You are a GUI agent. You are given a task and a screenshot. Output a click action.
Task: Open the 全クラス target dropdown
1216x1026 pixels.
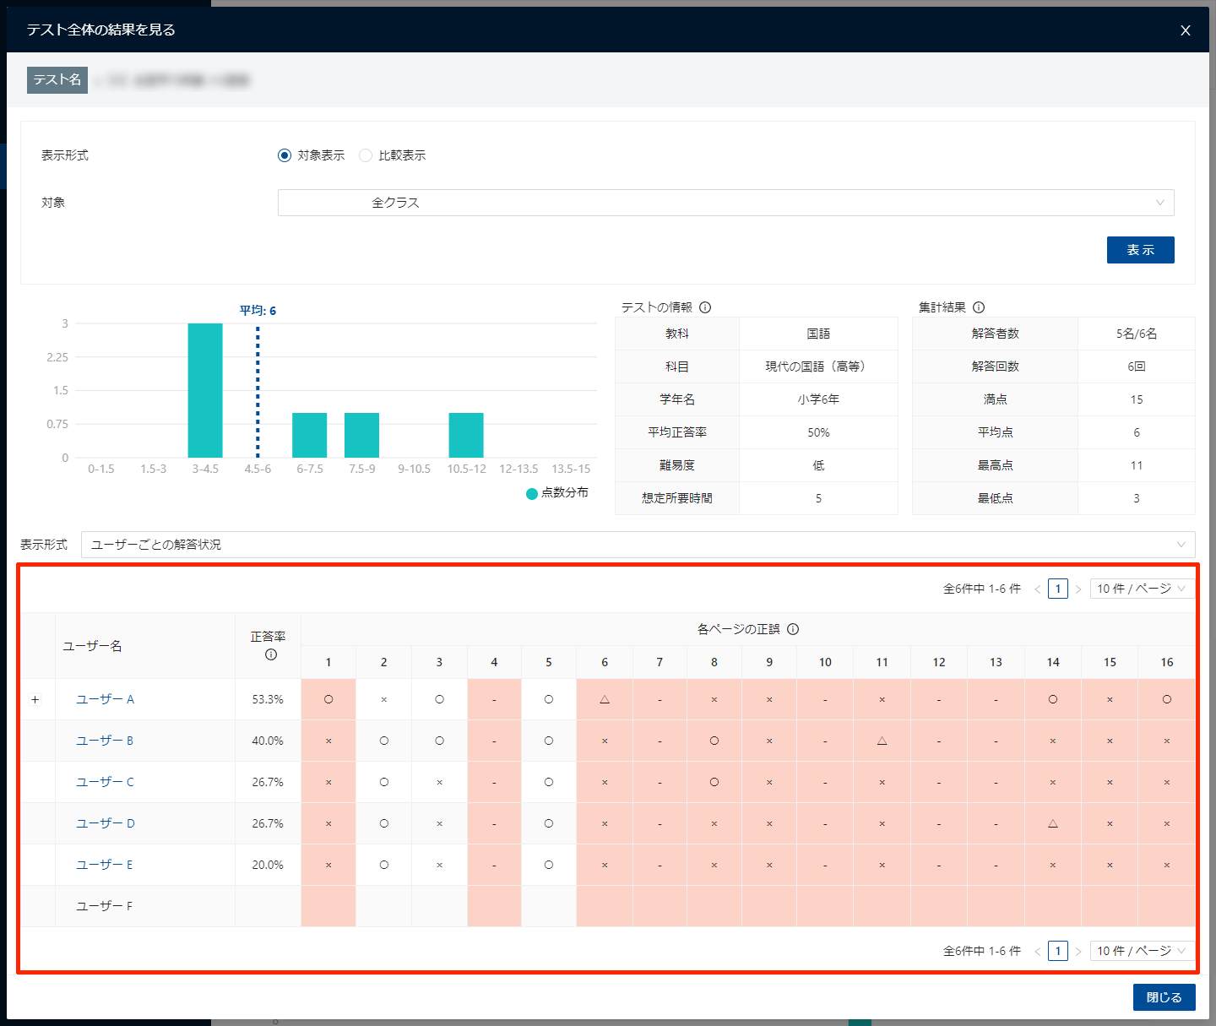point(725,203)
